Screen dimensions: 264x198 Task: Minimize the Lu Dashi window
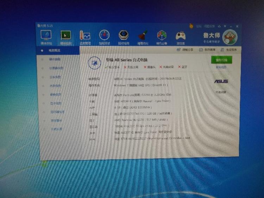pos(231,27)
